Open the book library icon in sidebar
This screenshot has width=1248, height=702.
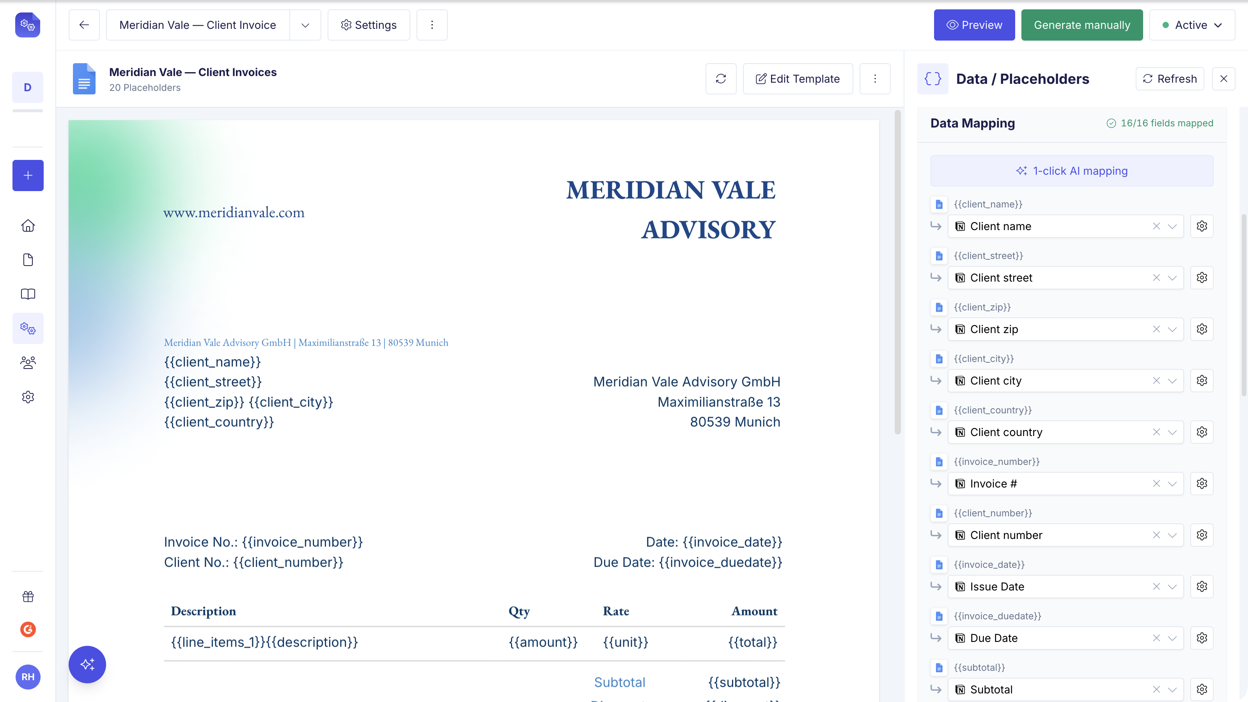(x=28, y=294)
